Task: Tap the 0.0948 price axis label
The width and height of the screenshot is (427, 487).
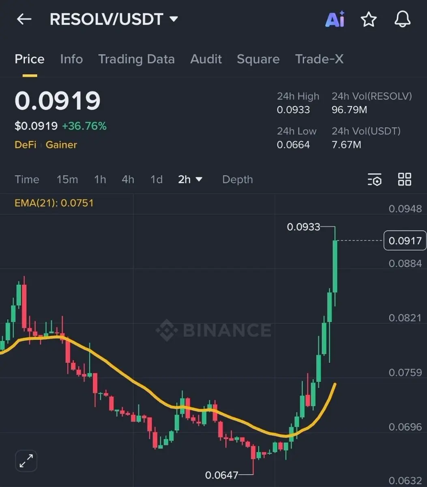Action: (405, 209)
